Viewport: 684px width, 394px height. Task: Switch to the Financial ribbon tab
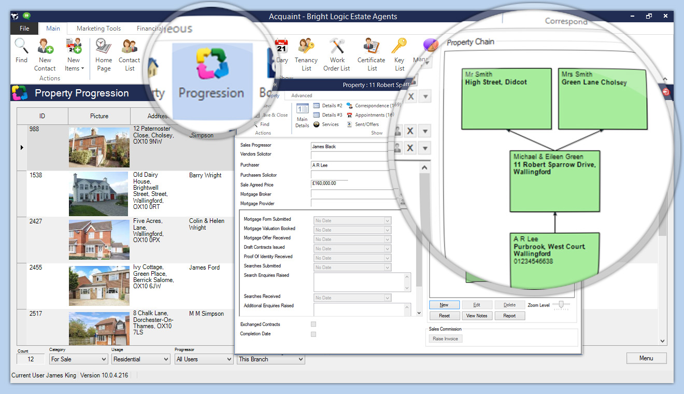(149, 29)
